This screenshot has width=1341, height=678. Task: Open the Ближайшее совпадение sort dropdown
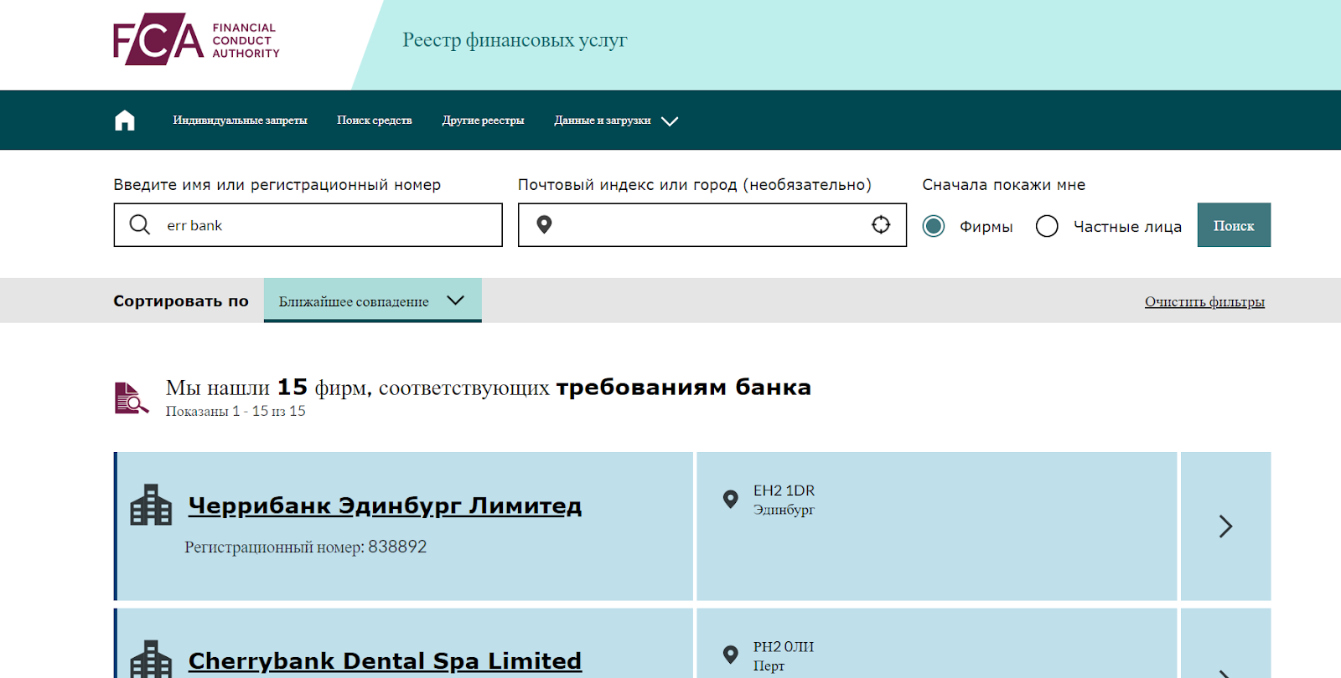point(372,300)
